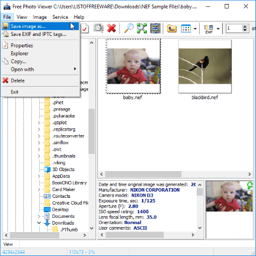This screenshot has width=256, height=256.
Task: Click the fit-to-window green arrows icon
Action: [x=142, y=29]
